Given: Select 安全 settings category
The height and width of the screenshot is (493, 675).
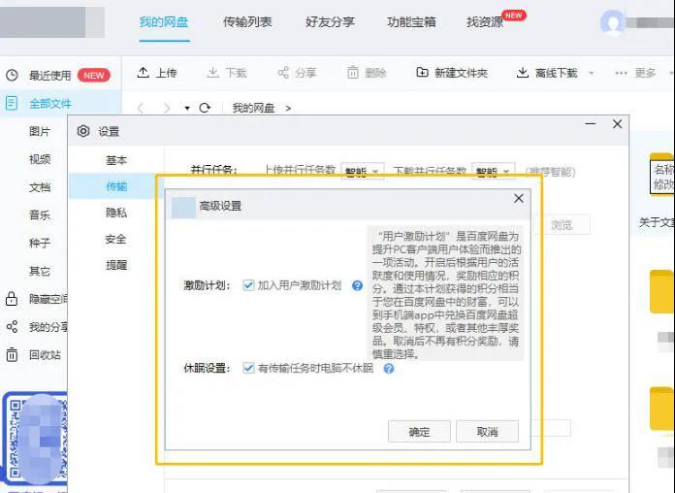Looking at the screenshot, I should [x=116, y=239].
